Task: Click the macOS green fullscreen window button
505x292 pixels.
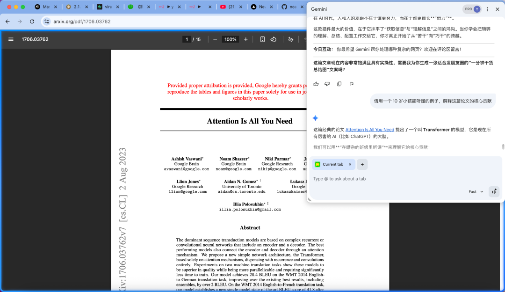Action: pos(23,7)
